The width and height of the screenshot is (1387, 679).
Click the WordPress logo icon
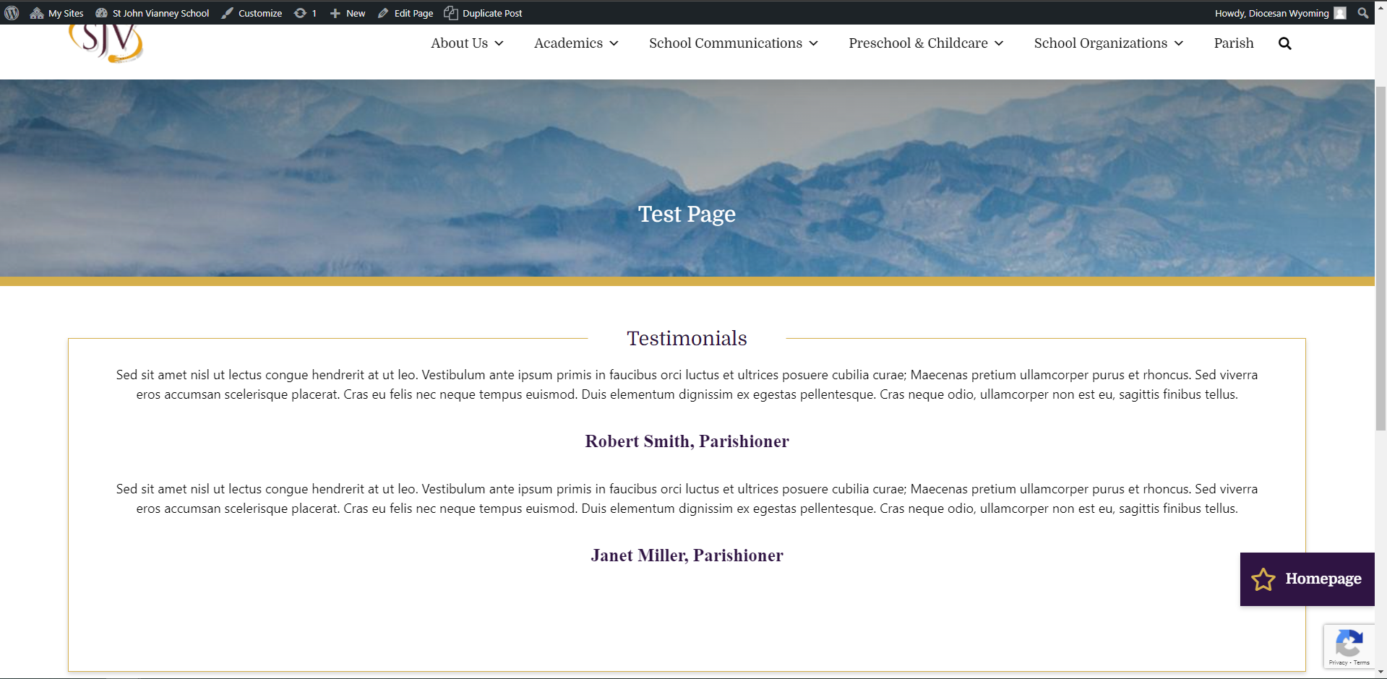[12, 13]
